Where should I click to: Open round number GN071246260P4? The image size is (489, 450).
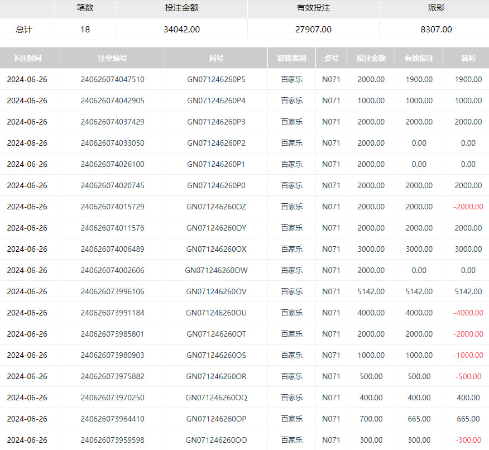(x=216, y=100)
